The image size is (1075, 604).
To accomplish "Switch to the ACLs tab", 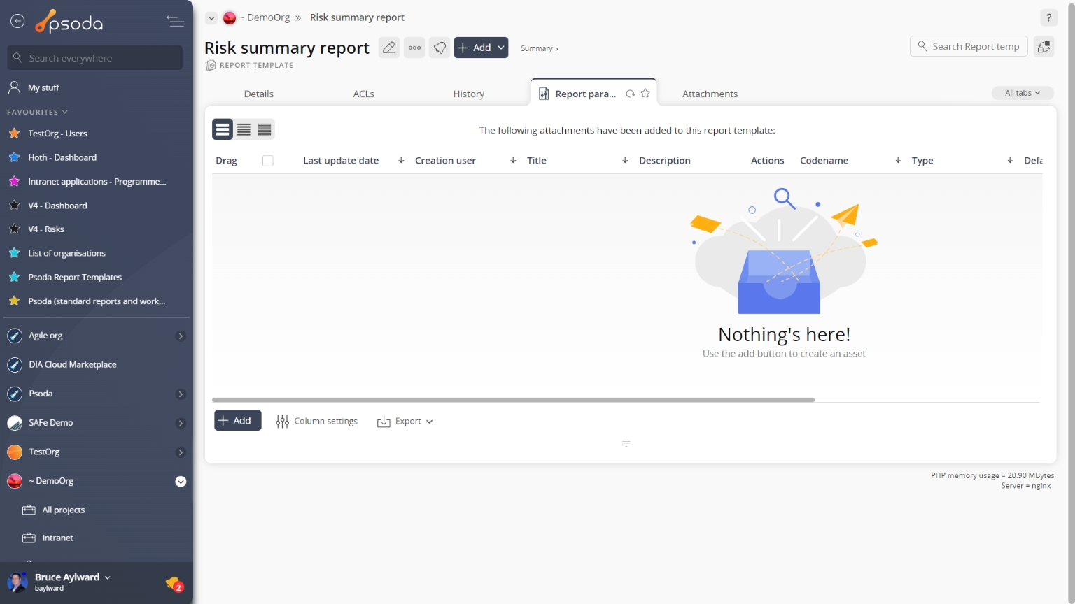I will point(364,94).
